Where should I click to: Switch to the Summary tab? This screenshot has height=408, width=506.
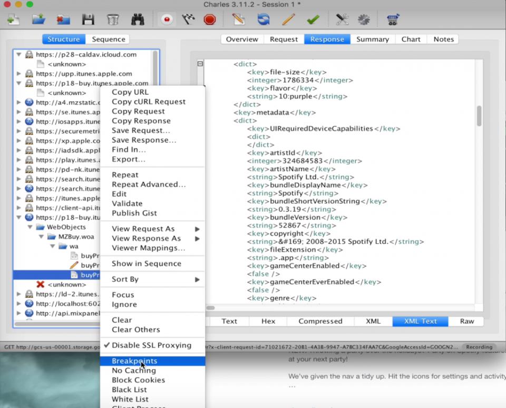[x=372, y=39]
